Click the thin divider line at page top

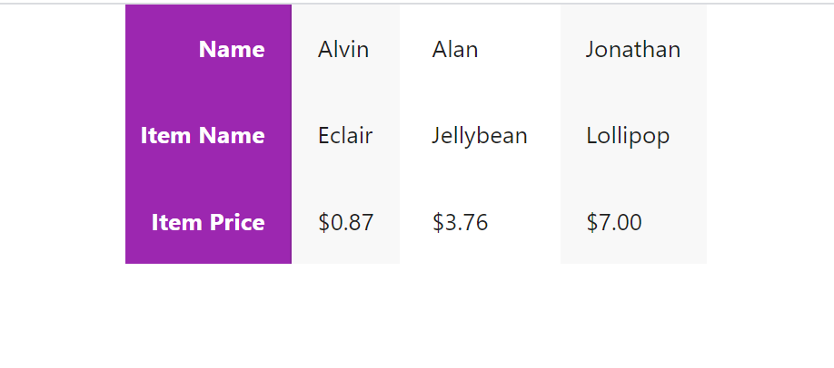417,4
